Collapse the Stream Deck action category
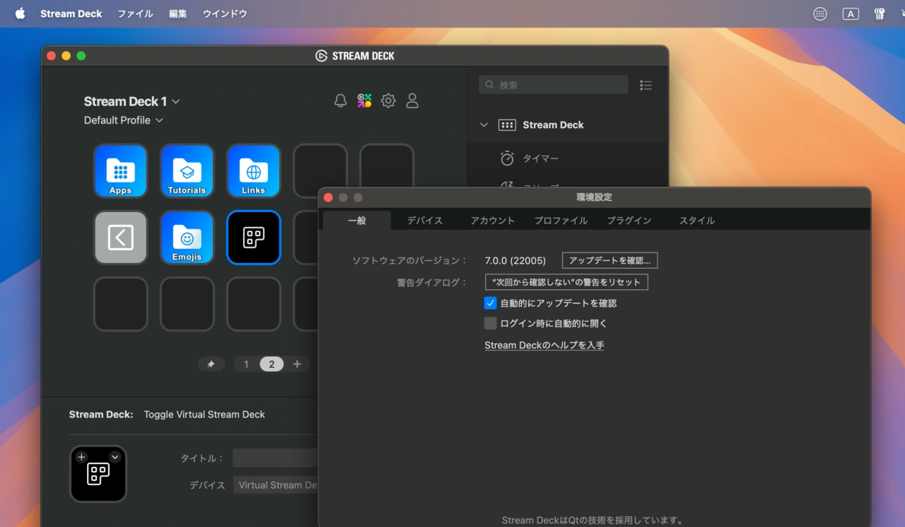Screen dimensions: 905x527 point(484,124)
